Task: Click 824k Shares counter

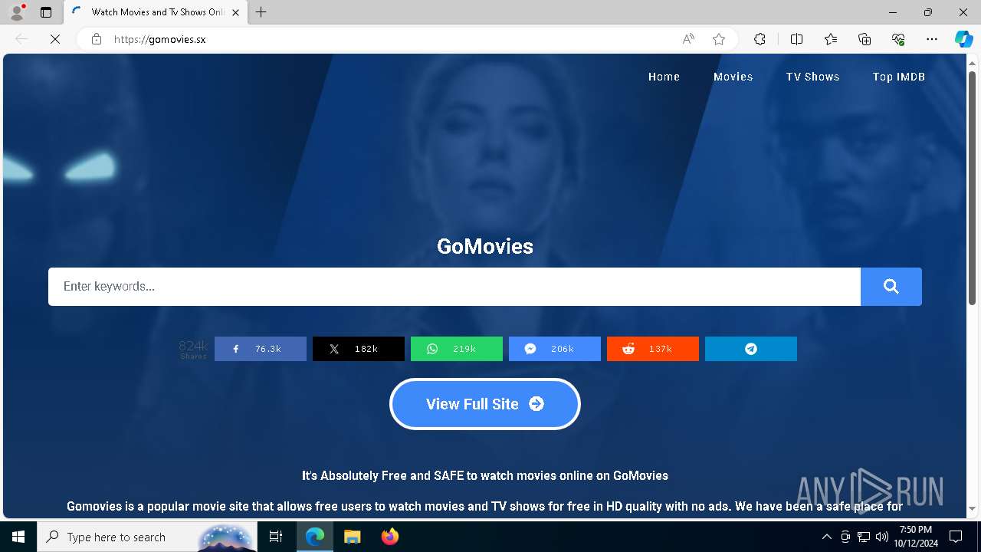Action: [193, 350]
